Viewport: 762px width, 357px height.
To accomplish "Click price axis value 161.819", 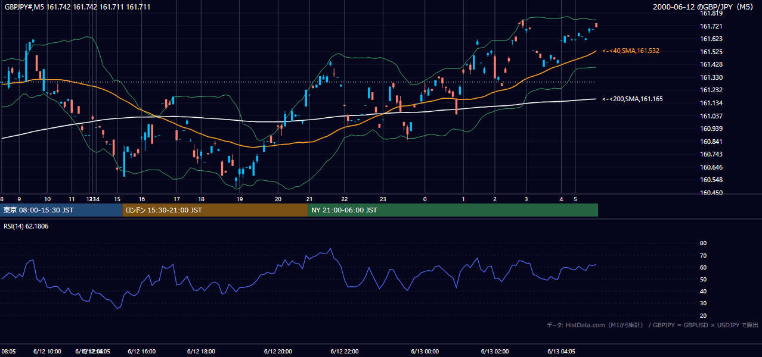I will (711, 13).
